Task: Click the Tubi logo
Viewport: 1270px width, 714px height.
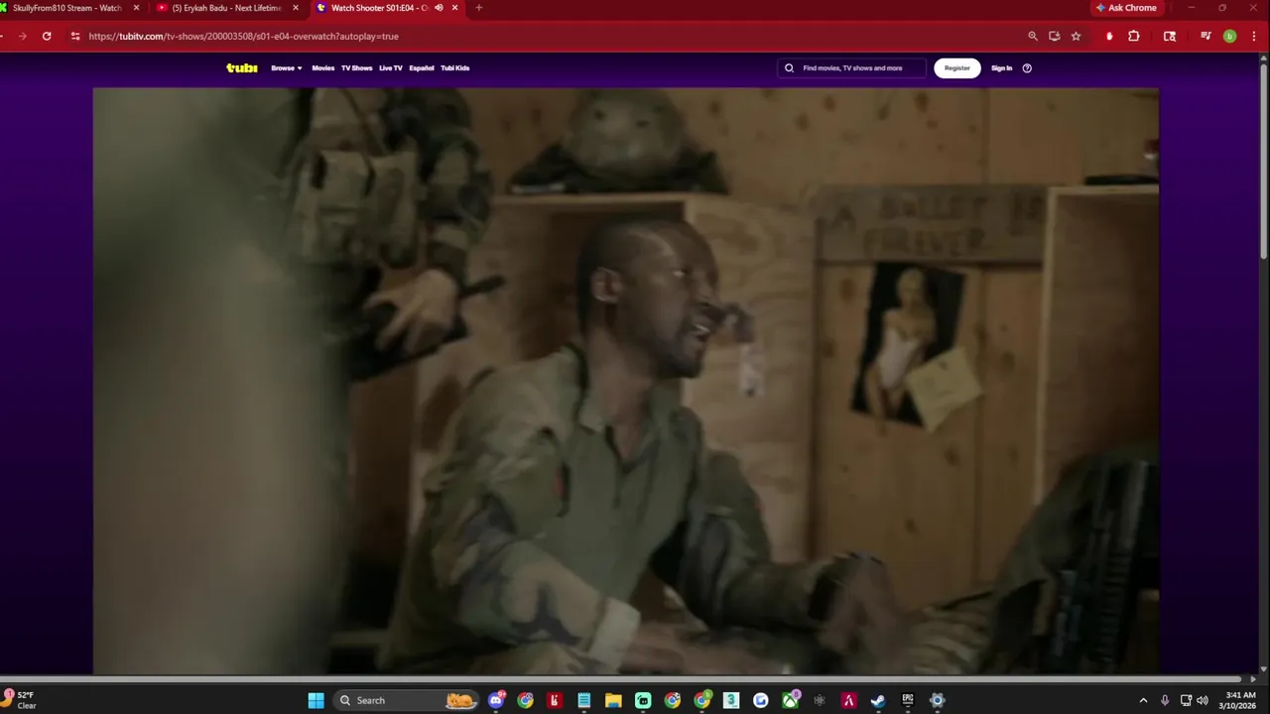Action: 242,68
